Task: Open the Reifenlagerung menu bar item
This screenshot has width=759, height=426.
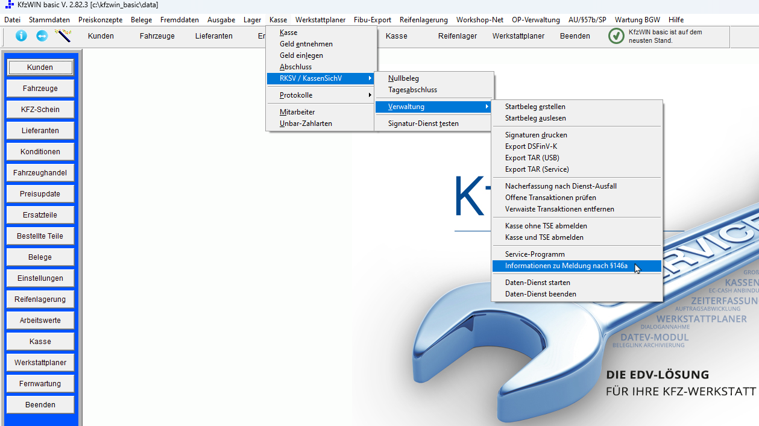Action: click(x=424, y=20)
